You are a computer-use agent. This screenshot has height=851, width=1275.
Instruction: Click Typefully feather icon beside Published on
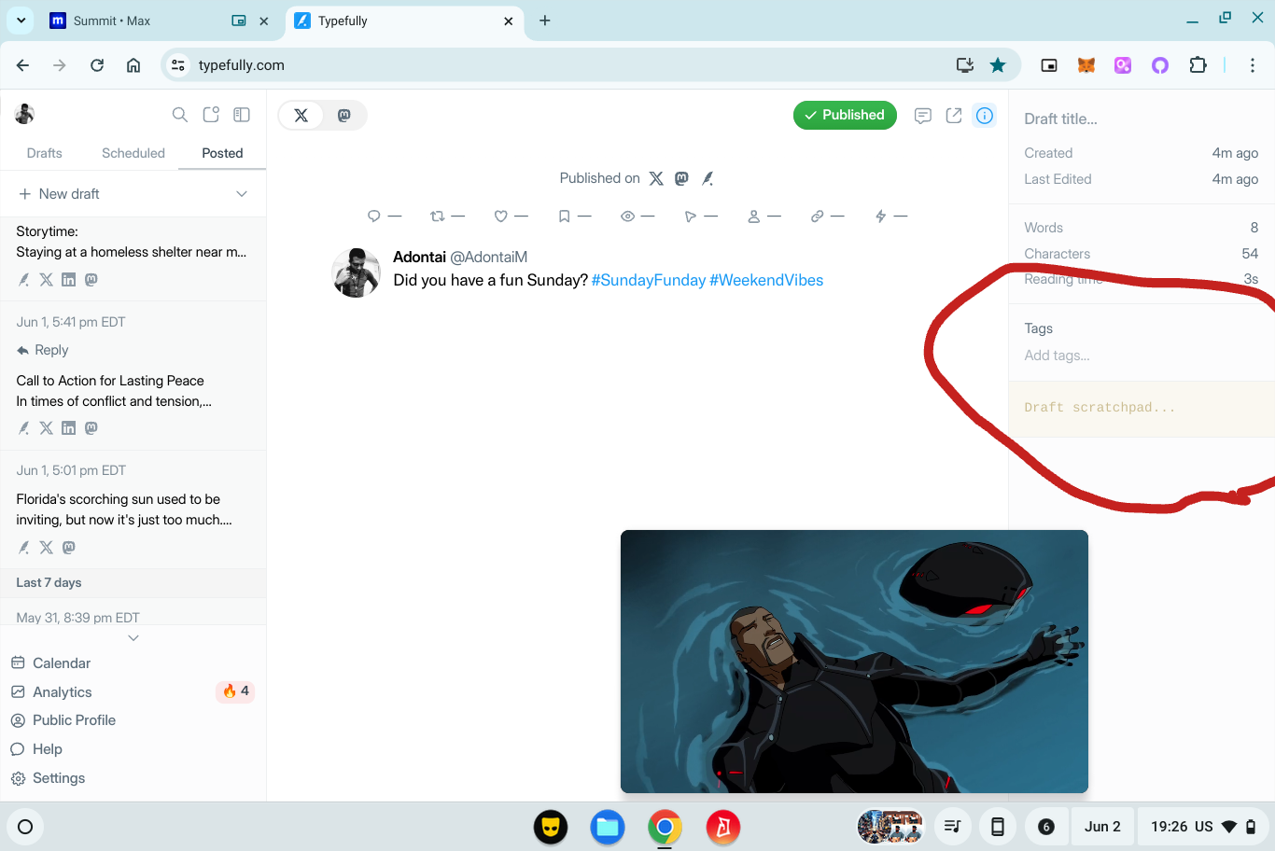[x=708, y=178]
